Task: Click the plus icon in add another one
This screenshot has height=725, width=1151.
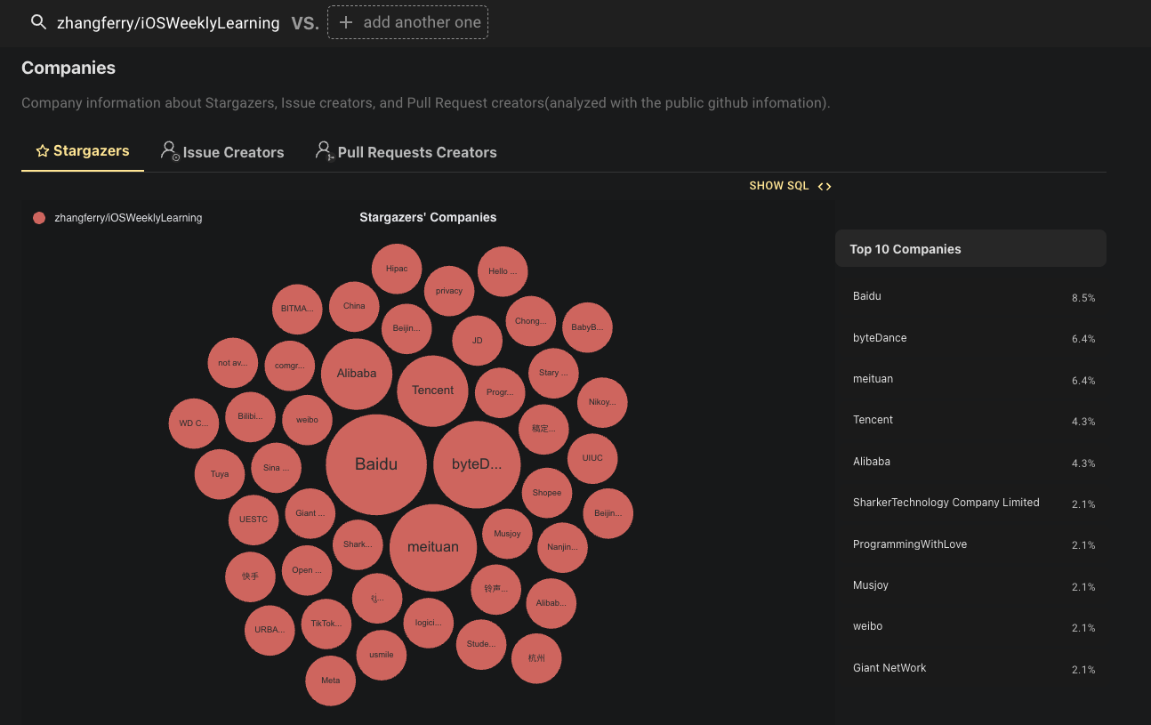Action: [346, 22]
